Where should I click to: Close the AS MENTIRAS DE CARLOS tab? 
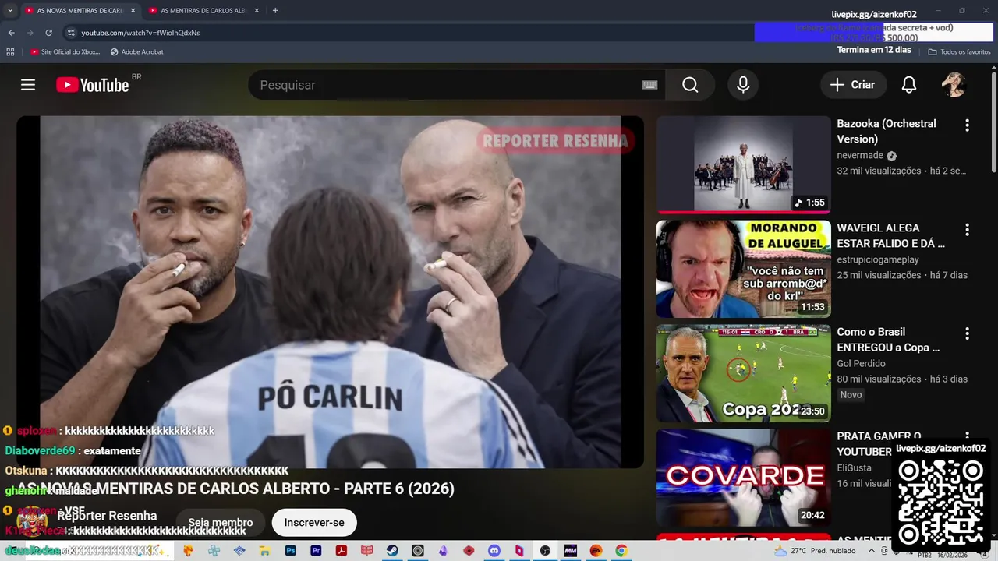(257, 11)
